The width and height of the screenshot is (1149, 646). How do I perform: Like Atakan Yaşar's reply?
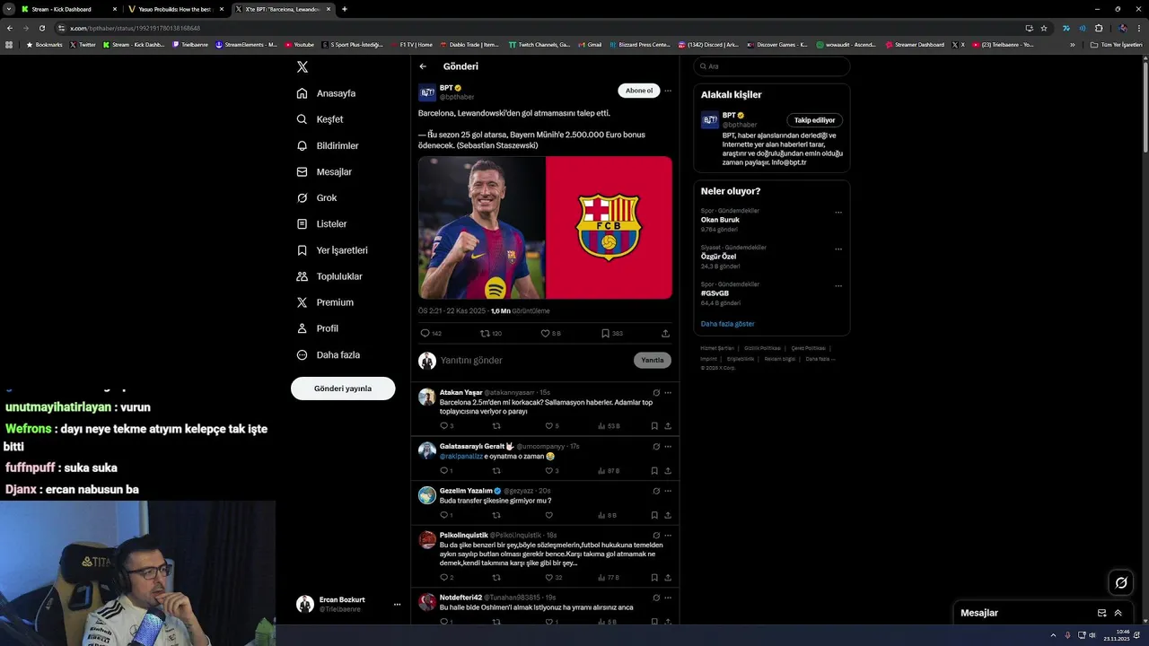coord(548,426)
